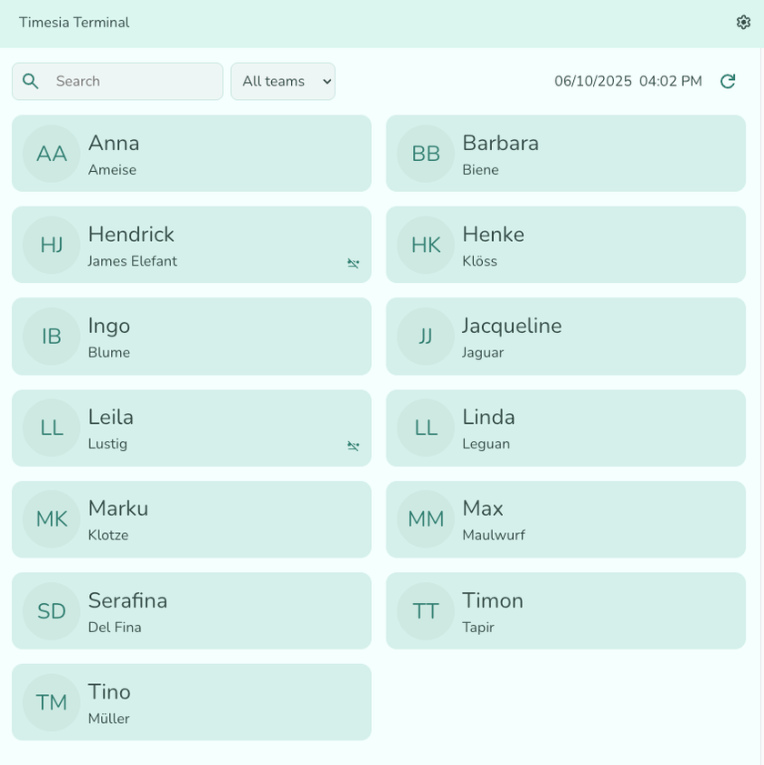Click the SD avatar circle

[52, 611]
